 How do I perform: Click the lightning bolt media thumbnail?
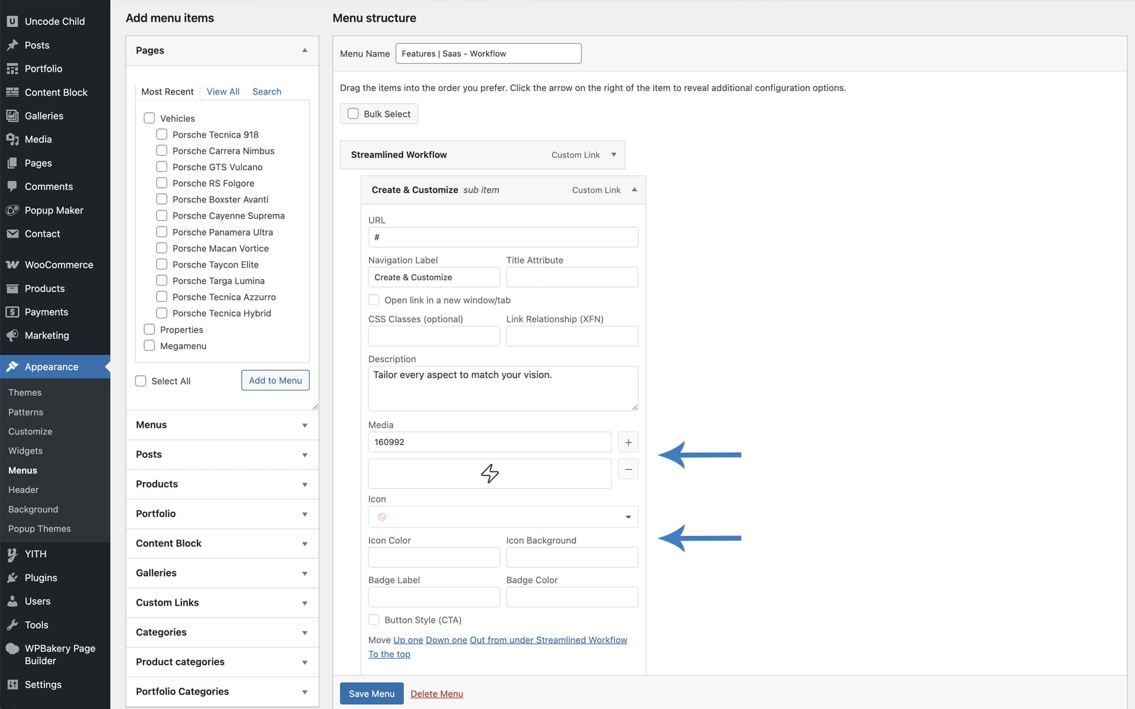(x=489, y=473)
